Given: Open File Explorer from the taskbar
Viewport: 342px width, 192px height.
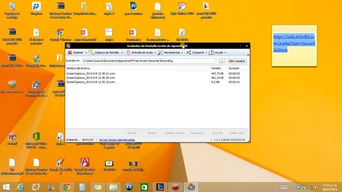Looking at the screenshot, I should [113, 187].
